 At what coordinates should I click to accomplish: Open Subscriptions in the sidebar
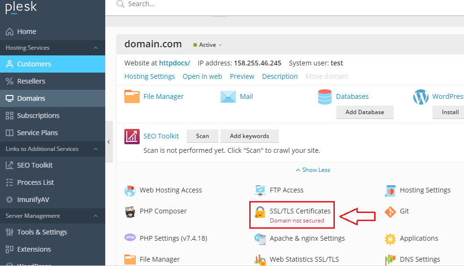pos(38,116)
